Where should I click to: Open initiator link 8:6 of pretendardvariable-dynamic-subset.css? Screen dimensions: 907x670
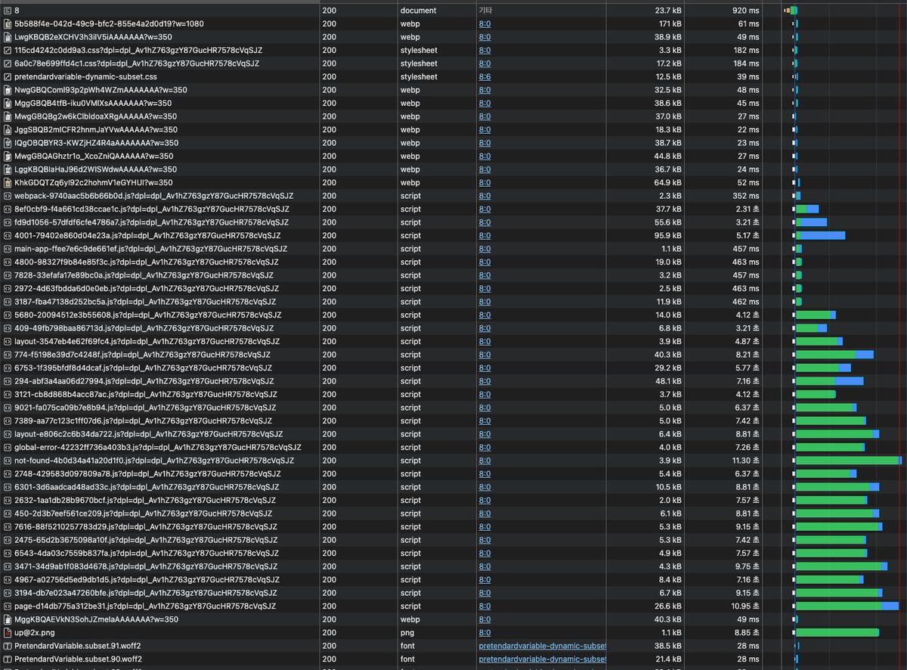pyautogui.click(x=484, y=76)
